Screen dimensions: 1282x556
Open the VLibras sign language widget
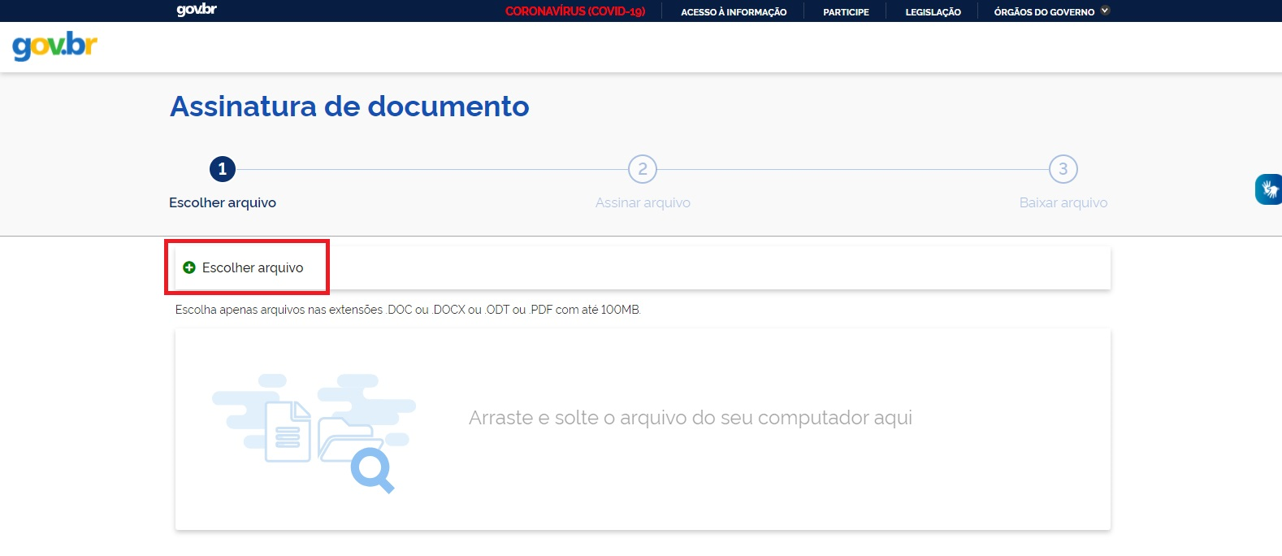(1268, 189)
